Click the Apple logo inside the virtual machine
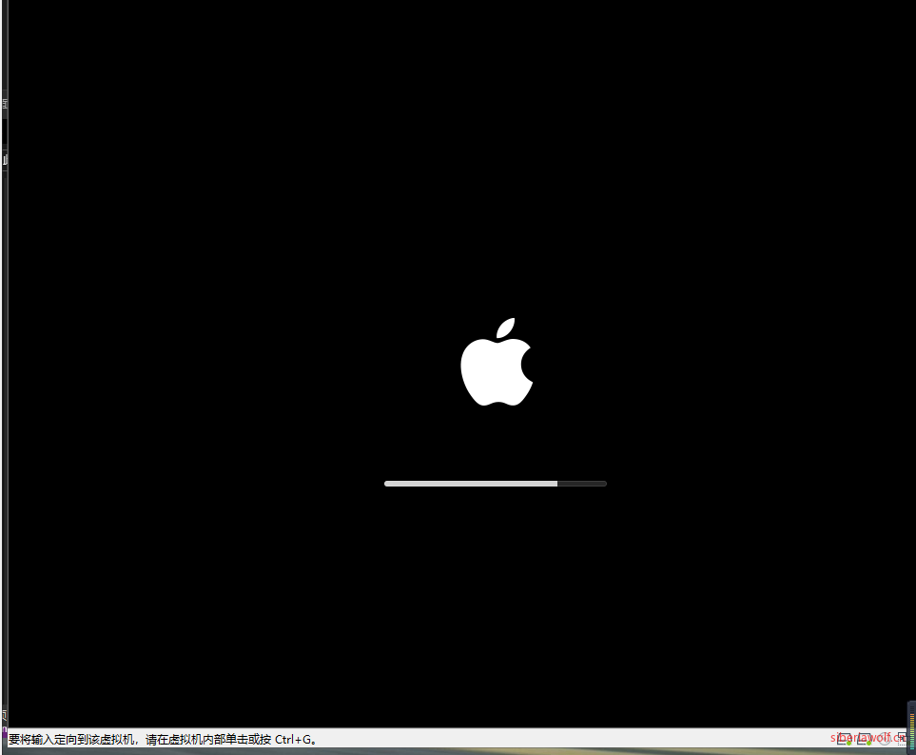Viewport: 916px width, 755px height. 497,362
